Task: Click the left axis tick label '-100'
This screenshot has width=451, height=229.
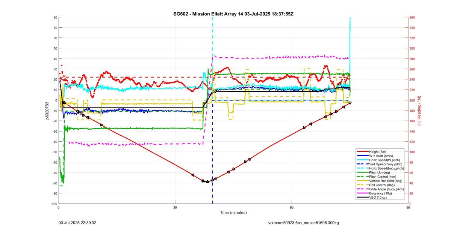Action: [54, 204]
